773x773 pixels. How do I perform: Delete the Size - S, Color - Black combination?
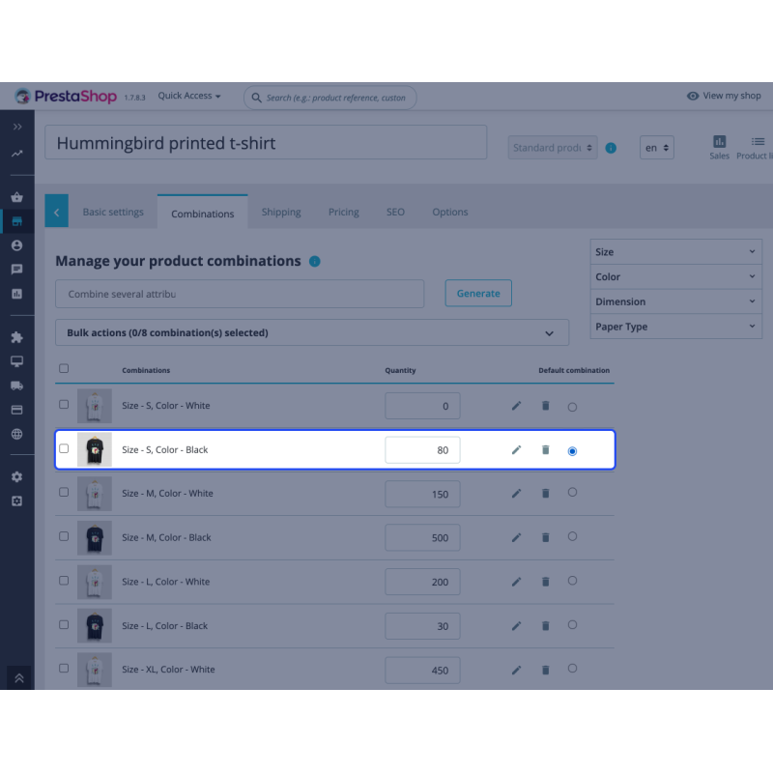coord(545,449)
